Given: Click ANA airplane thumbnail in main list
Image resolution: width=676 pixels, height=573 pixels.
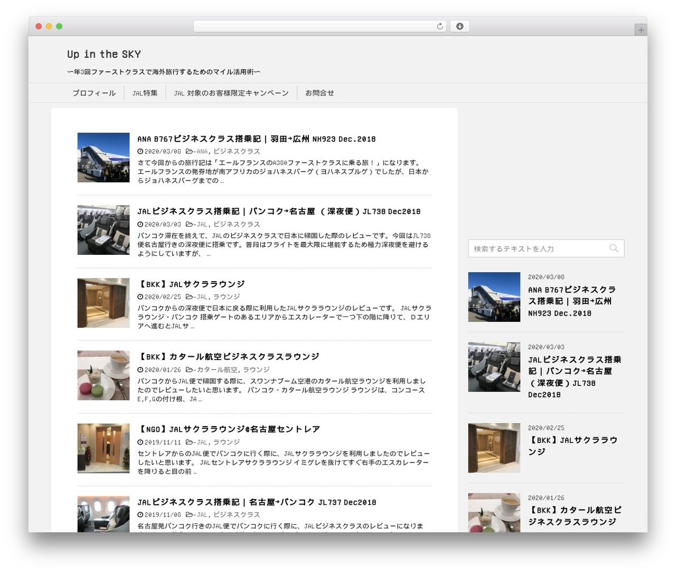Looking at the screenshot, I should pyautogui.click(x=104, y=158).
